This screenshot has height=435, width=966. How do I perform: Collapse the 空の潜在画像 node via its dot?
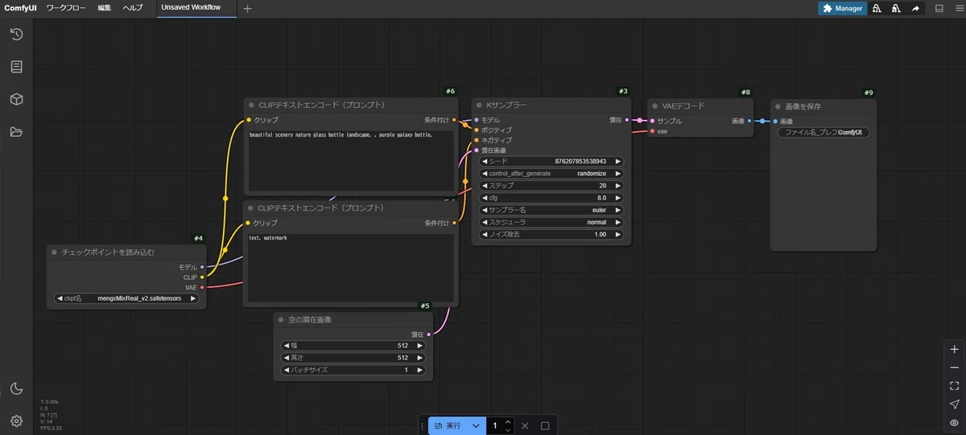(281, 319)
